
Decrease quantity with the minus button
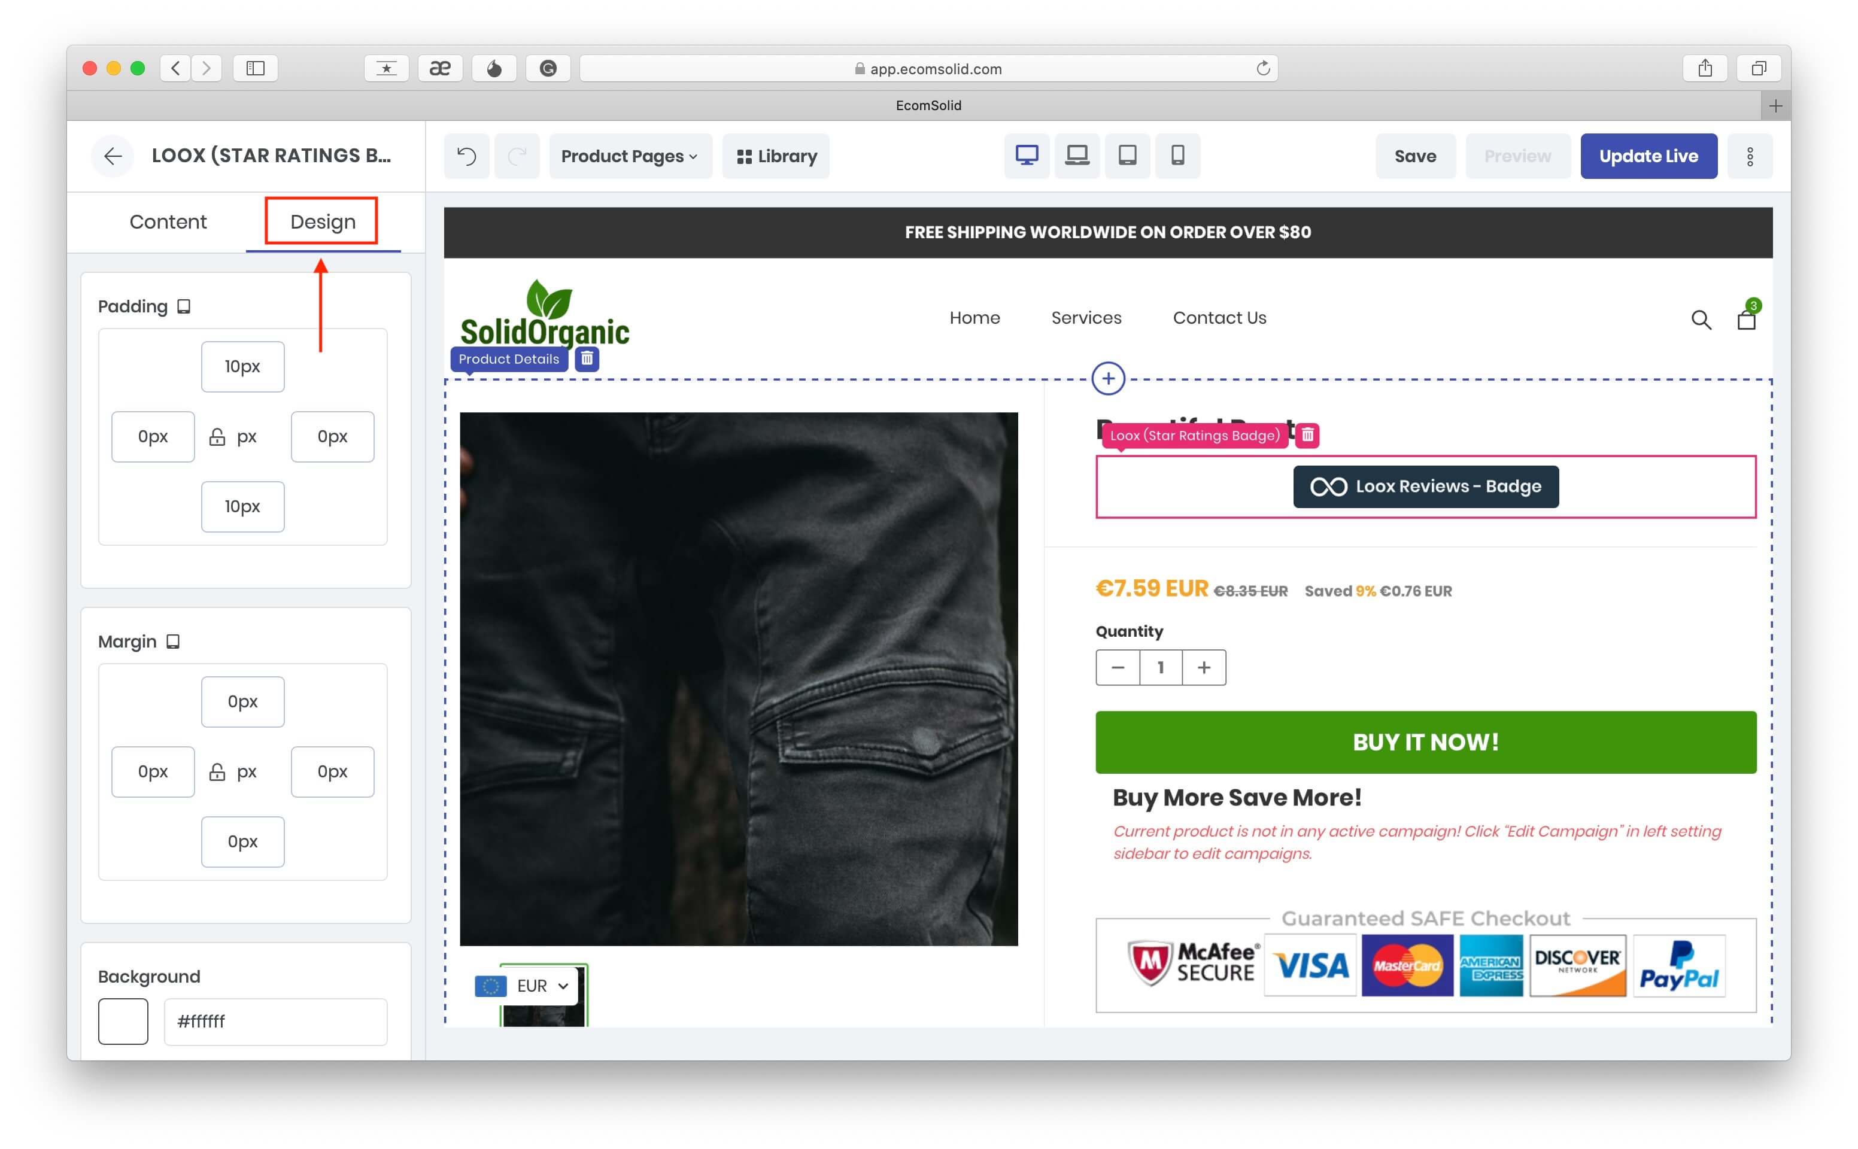tap(1117, 667)
